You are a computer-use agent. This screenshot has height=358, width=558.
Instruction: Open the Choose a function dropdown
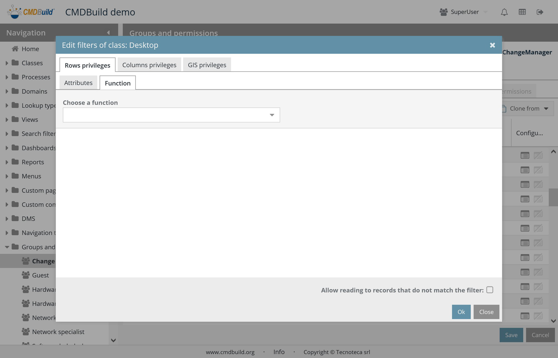pyautogui.click(x=272, y=115)
